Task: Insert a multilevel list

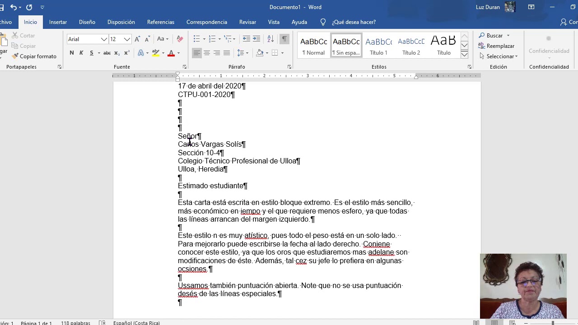Action: (228, 39)
